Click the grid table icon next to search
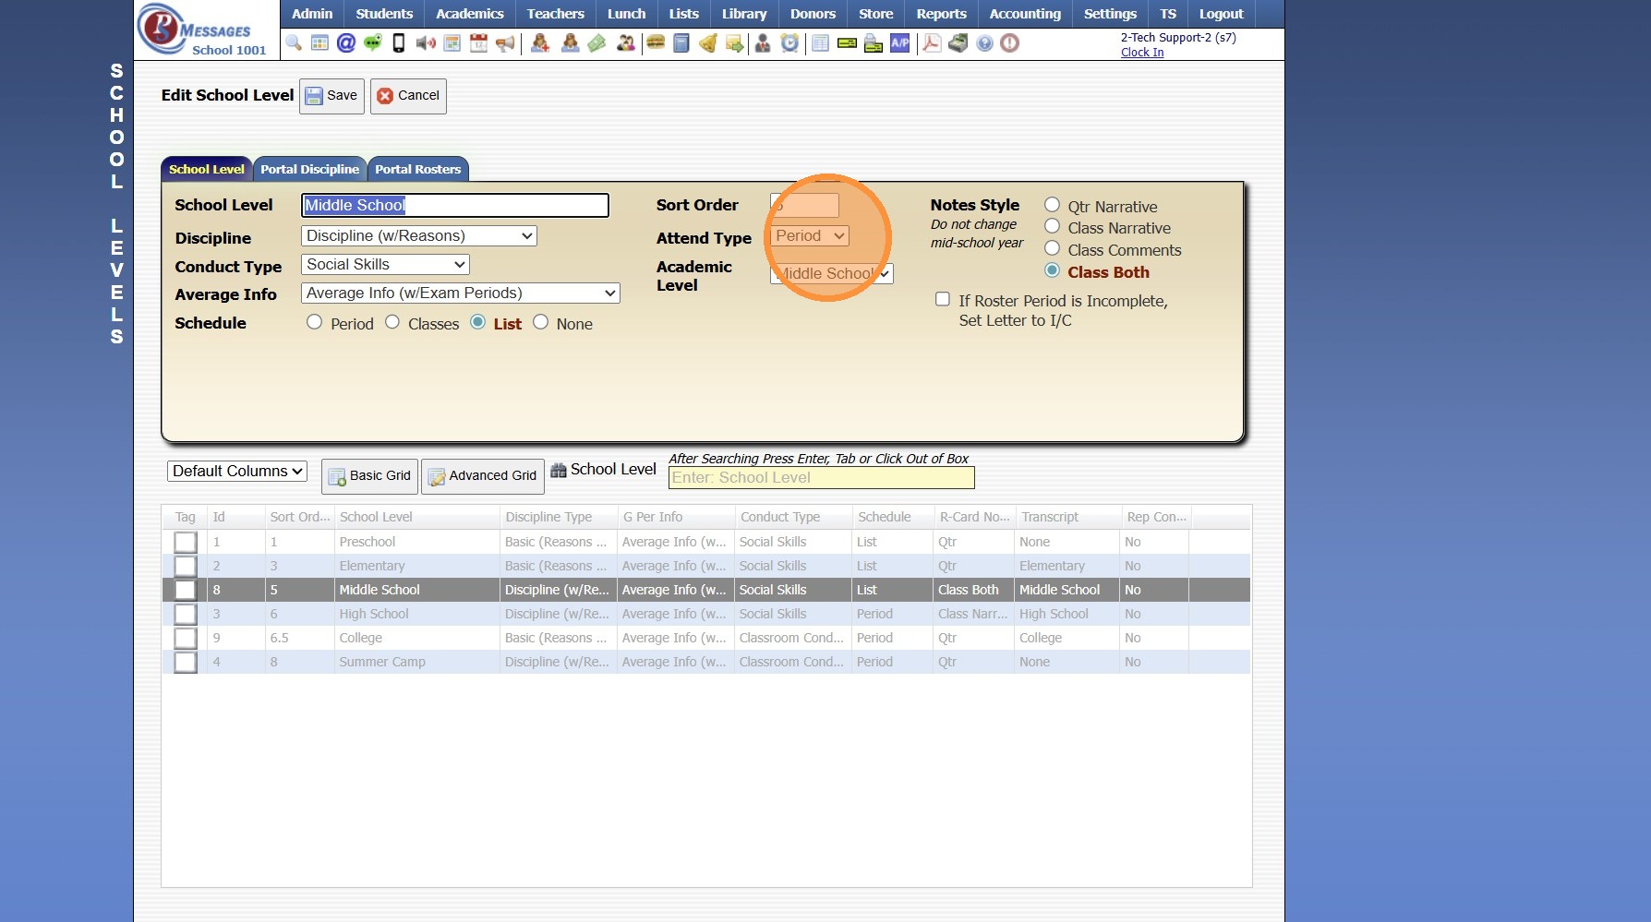 coord(319,42)
